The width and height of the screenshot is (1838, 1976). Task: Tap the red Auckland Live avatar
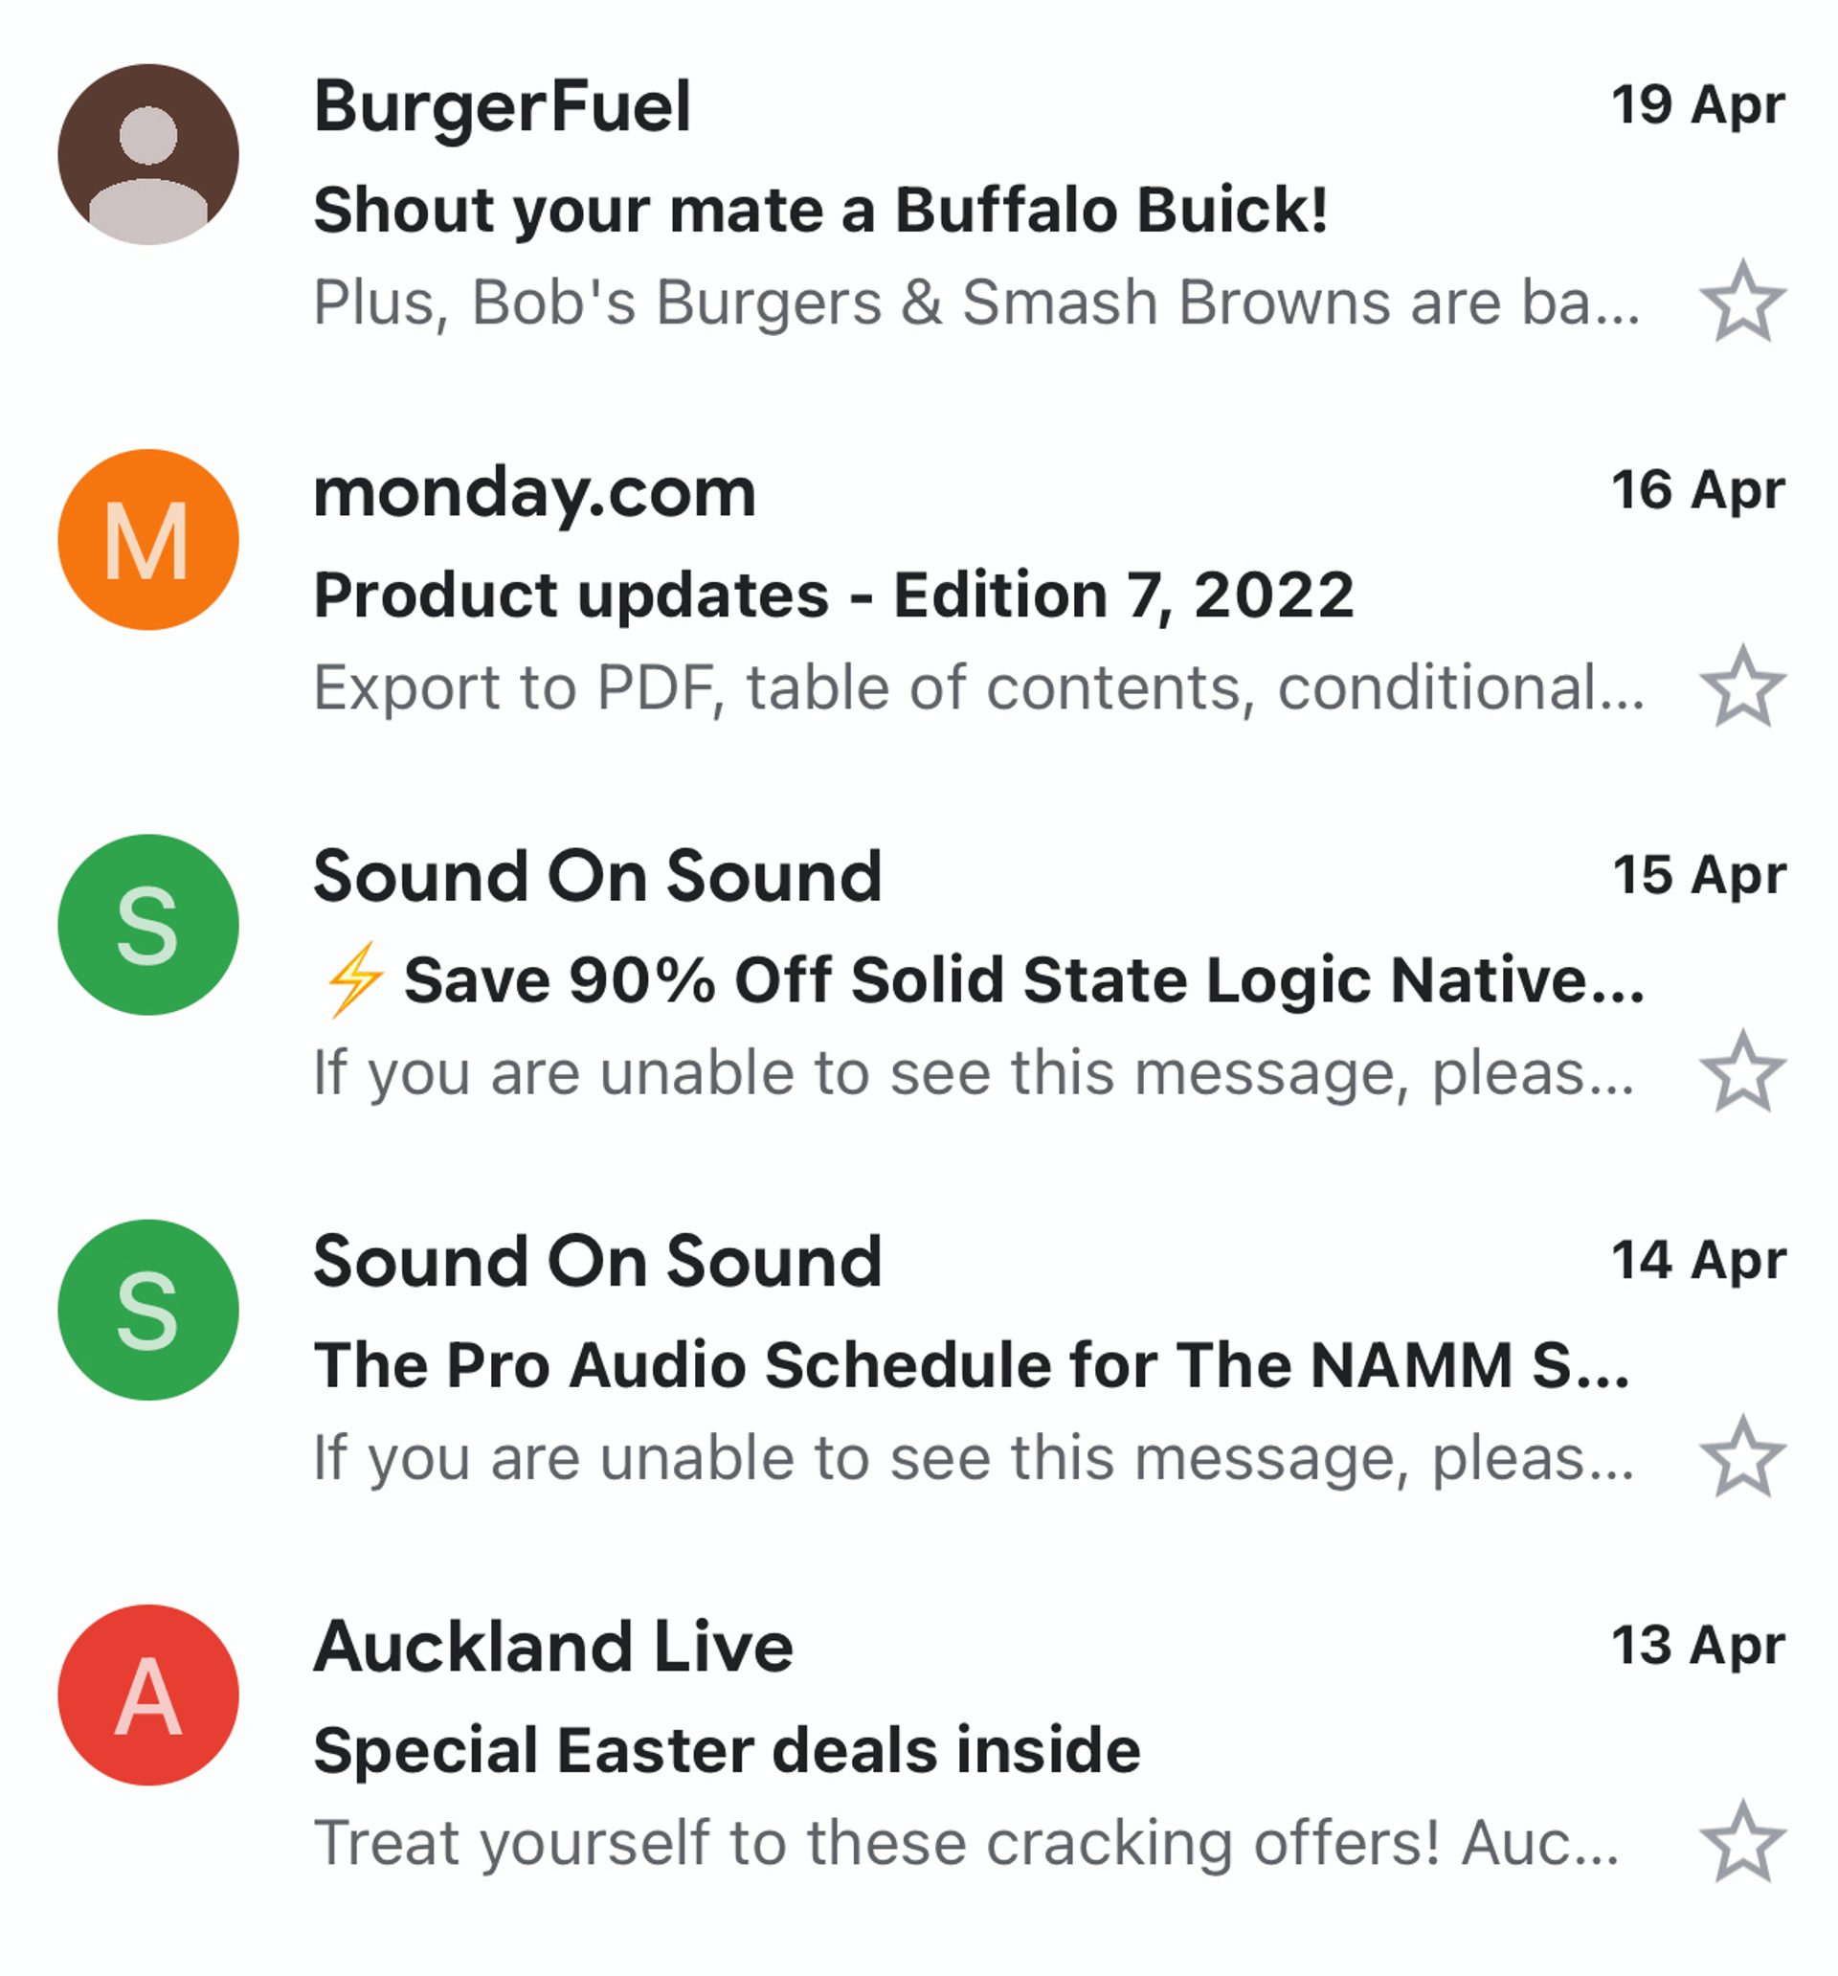pyautogui.click(x=148, y=1695)
